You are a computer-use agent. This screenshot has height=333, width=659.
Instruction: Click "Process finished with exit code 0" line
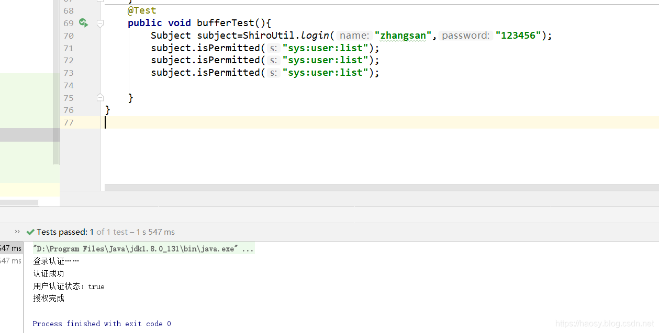tap(102, 324)
